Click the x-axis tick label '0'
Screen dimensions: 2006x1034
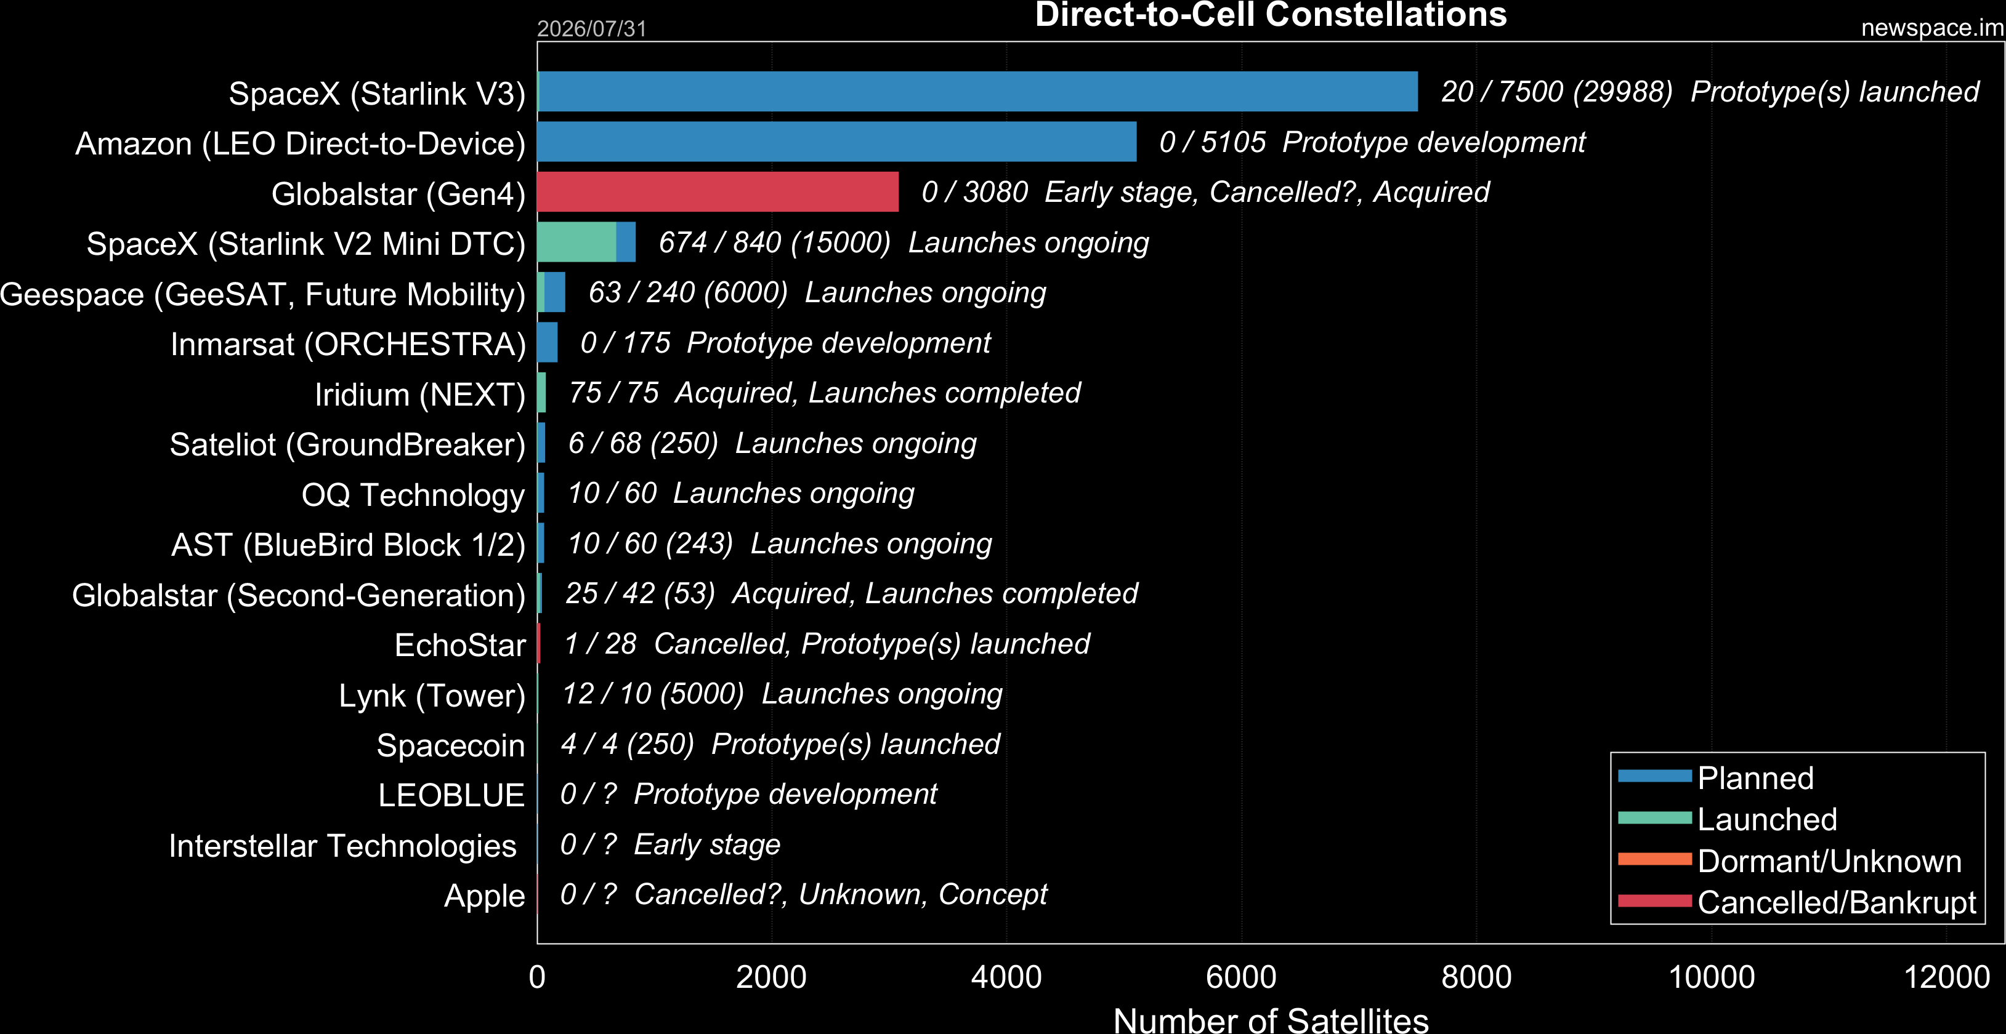[537, 977]
